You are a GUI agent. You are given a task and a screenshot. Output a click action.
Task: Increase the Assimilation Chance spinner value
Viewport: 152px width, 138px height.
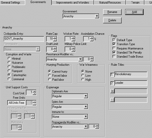pyautogui.click(x=92, y=38)
